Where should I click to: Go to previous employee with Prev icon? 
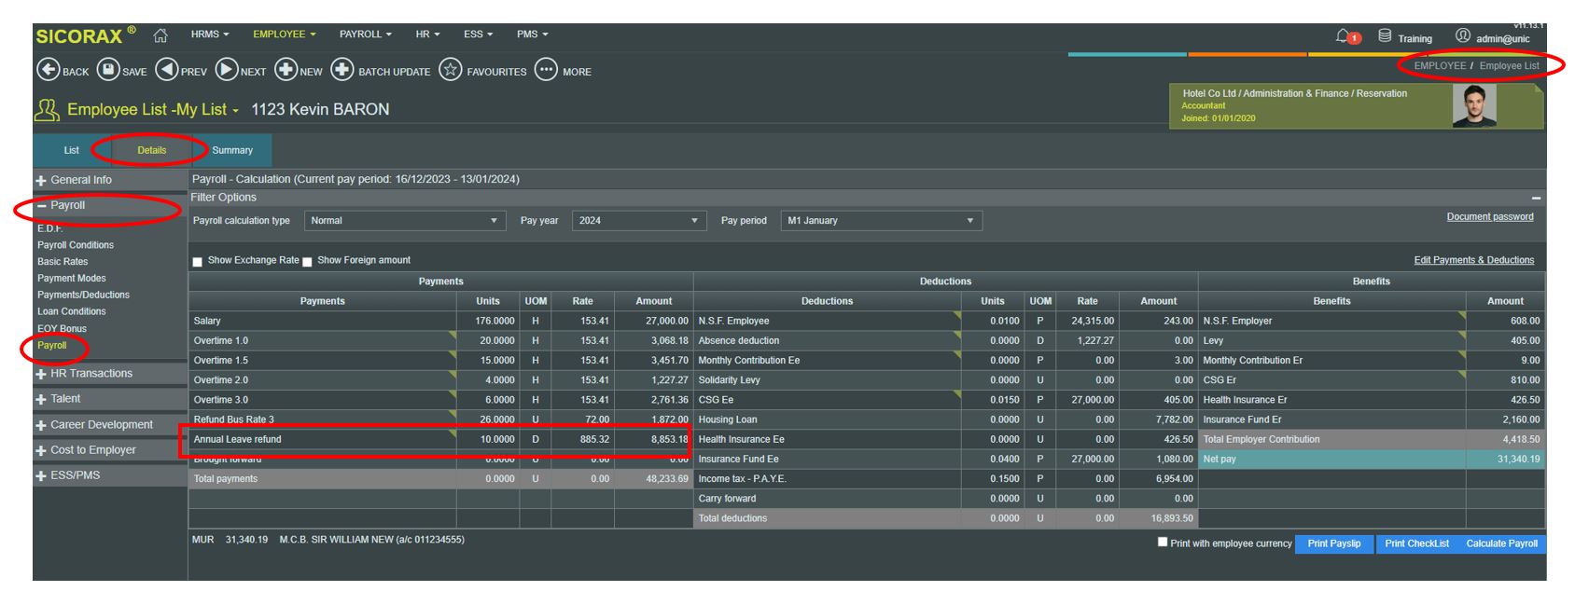click(x=167, y=70)
